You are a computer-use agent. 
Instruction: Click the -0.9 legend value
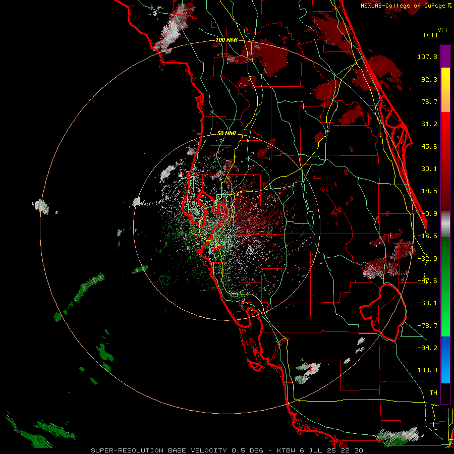coord(429,214)
